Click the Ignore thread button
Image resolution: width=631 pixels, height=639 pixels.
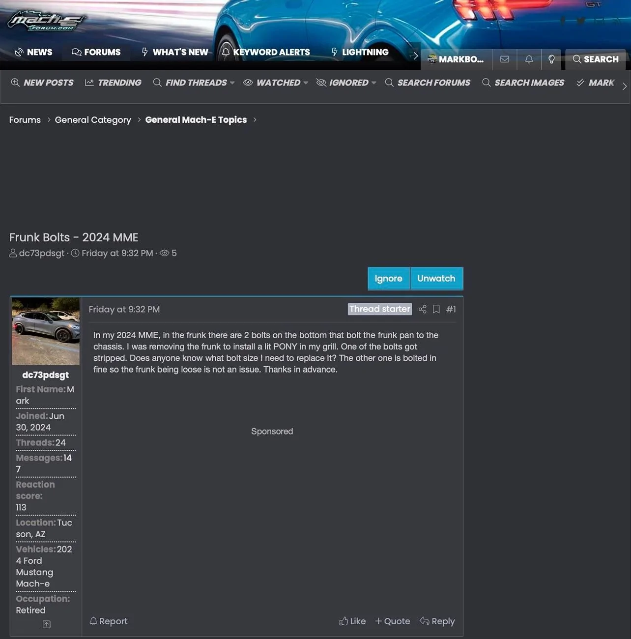tap(389, 279)
